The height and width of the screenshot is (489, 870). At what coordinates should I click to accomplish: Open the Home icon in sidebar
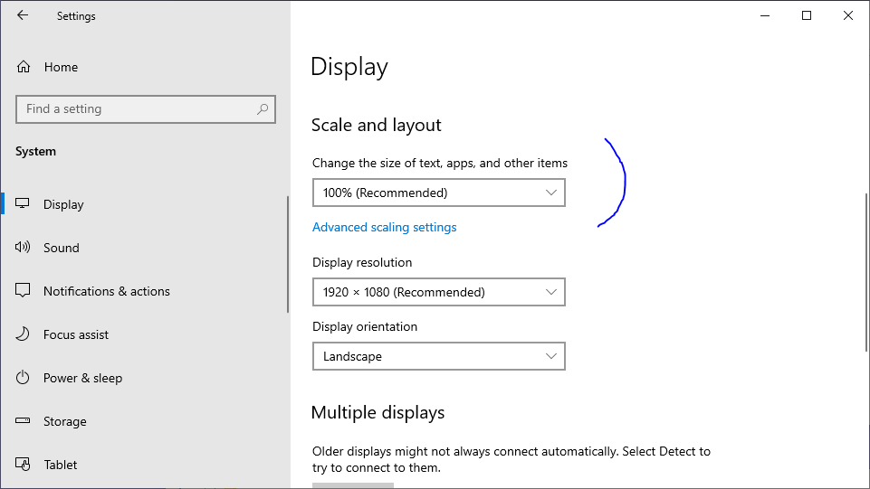(24, 67)
